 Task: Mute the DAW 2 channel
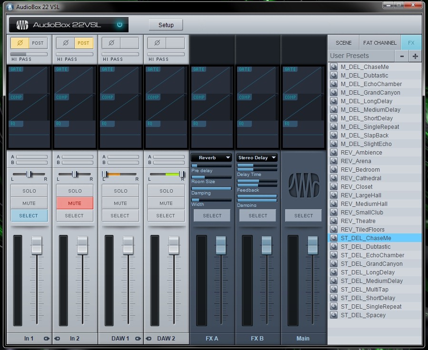[166, 204]
